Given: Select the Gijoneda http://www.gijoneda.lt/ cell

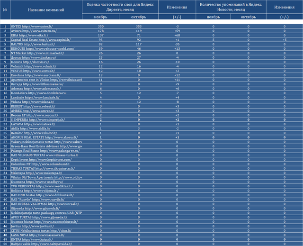Looking at the screenshot, I should point(46,209).
